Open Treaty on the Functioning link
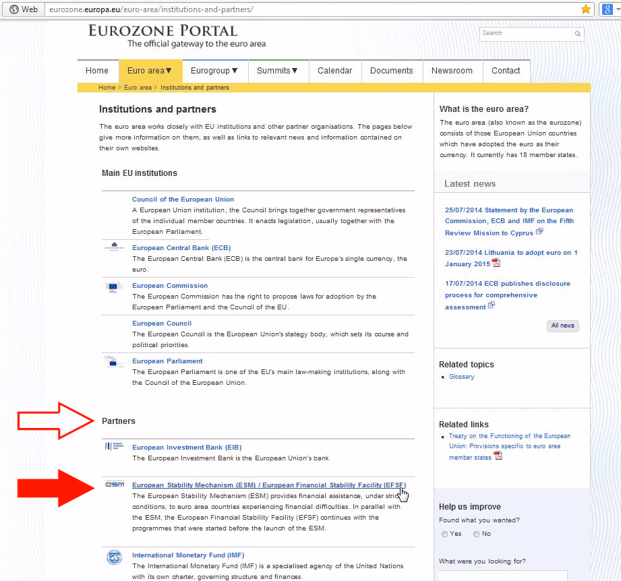The width and height of the screenshot is (621, 581). [x=509, y=446]
